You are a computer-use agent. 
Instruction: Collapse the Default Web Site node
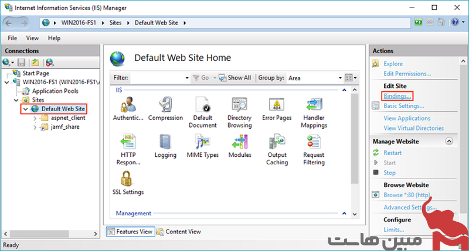26,109
